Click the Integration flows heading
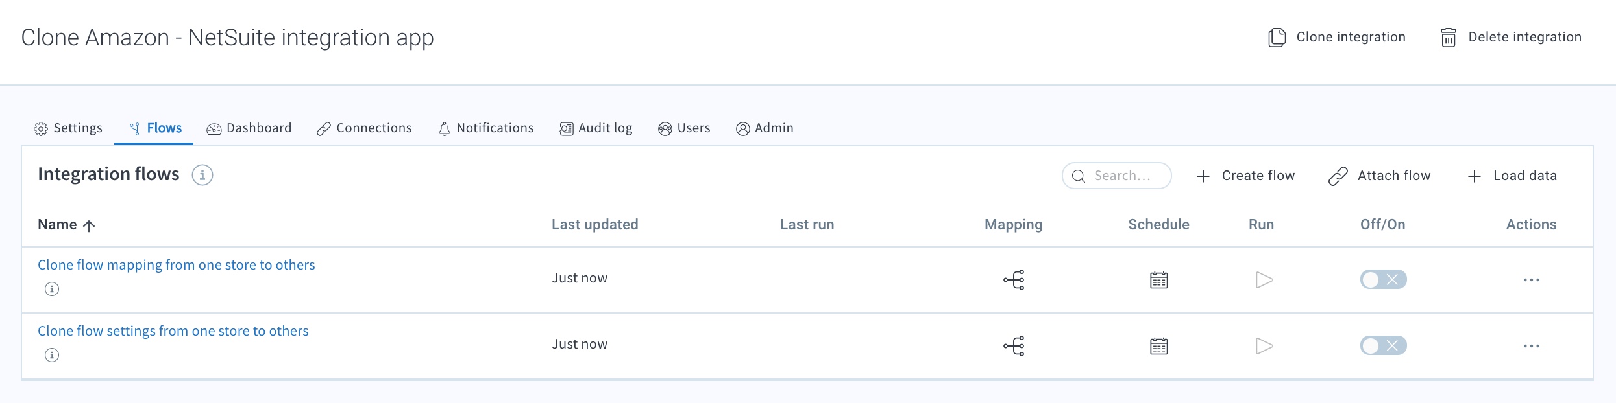This screenshot has height=403, width=1616. click(108, 174)
